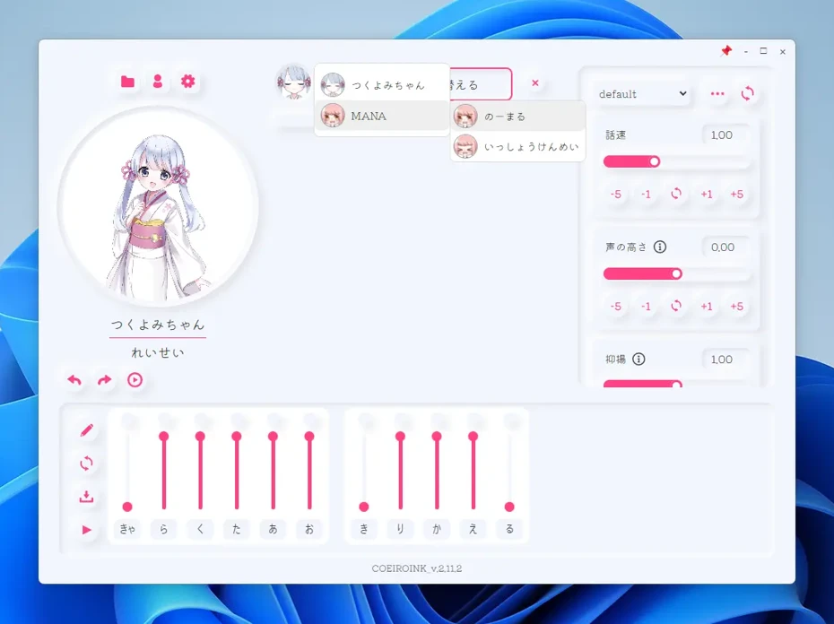Click the お mora label
This screenshot has height=624, width=834.
(309, 529)
